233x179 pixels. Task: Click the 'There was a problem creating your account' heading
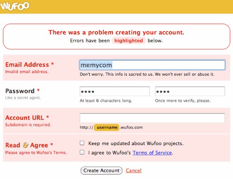click(116, 33)
